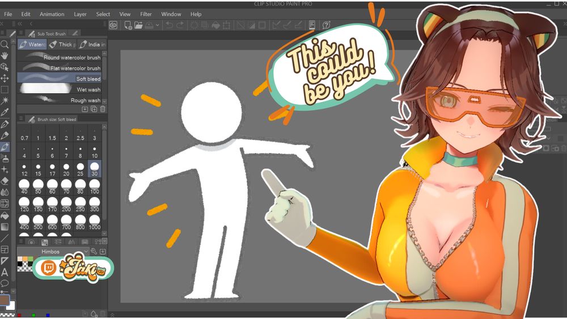Screen dimensions: 567x319
Task: Open the Filter menu
Action: click(x=146, y=14)
